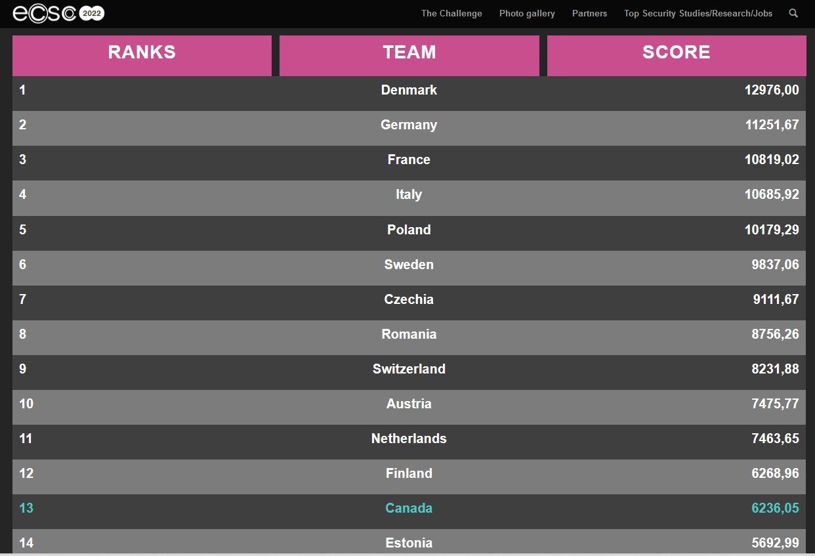The height and width of the screenshot is (556, 815).
Task: Select the Denmark team row
Action: (409, 93)
